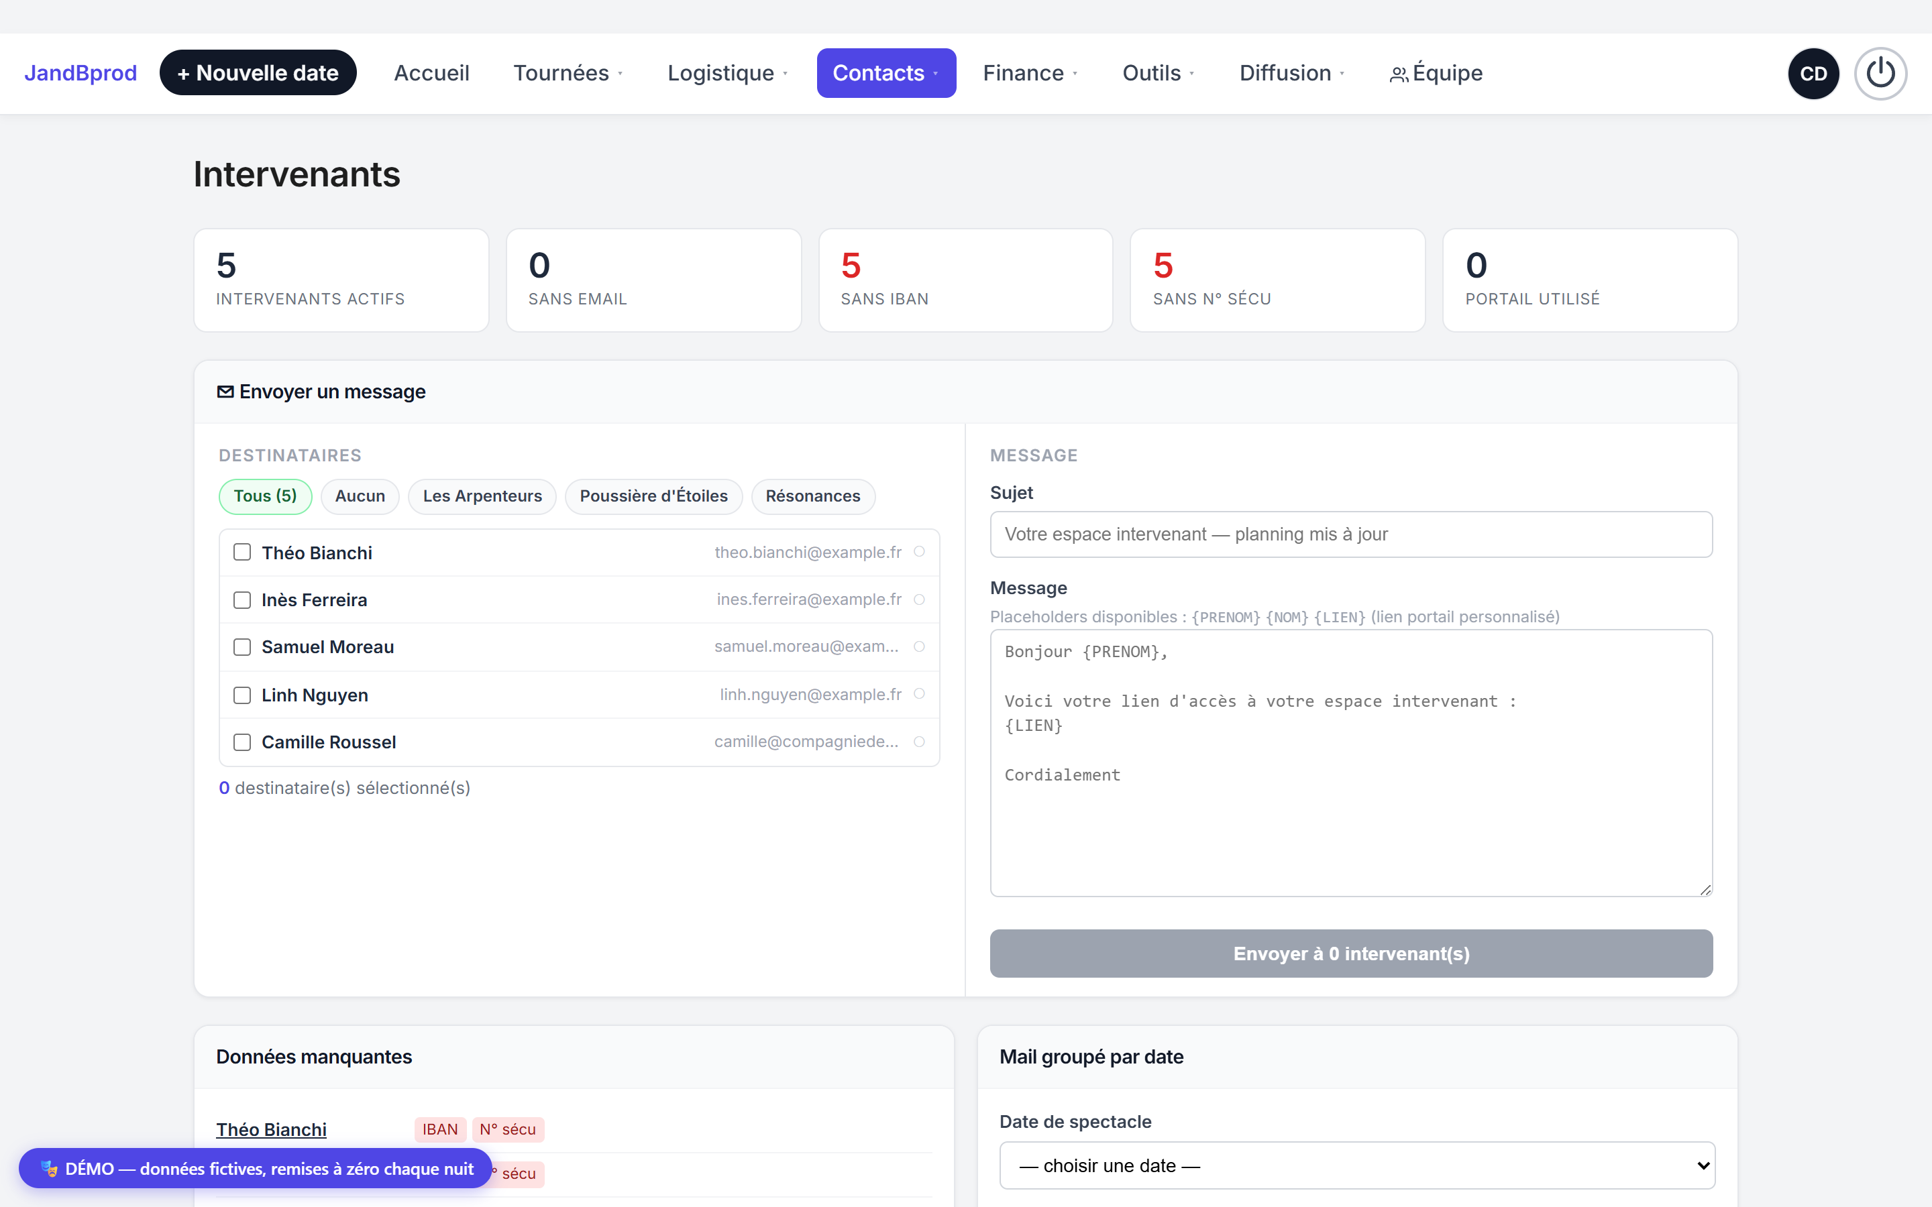
Task: Open the Équipe page
Action: pyautogui.click(x=1436, y=72)
